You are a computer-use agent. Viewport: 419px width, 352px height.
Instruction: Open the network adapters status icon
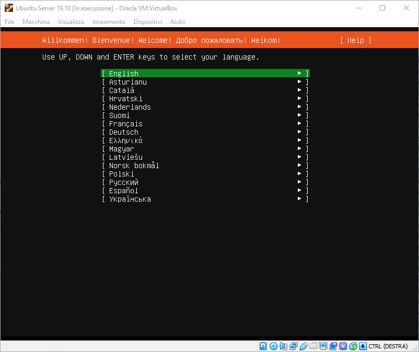(294, 346)
